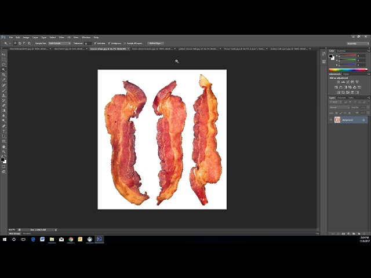Click the color spectrum ramp bar

[x=348, y=69]
